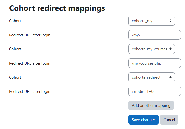The height and width of the screenshot is (129, 185).
Task: Open the cohorte_my cohort dropdown
Action: click(152, 21)
